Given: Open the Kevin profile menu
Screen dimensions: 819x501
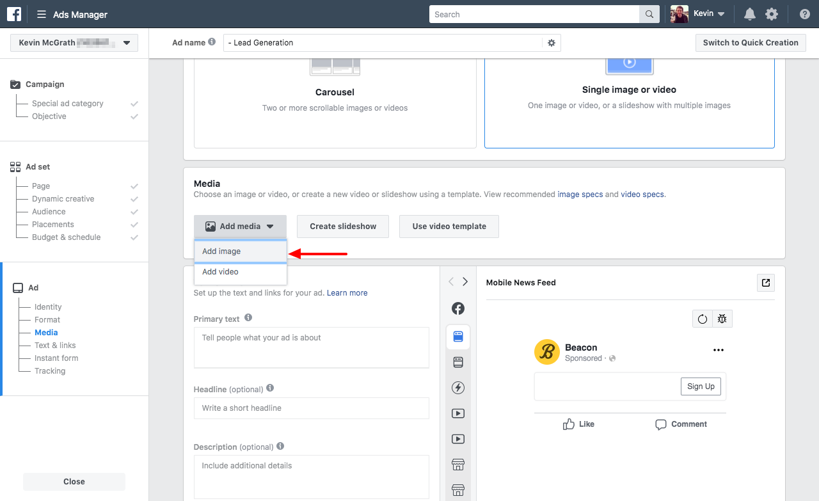Looking at the screenshot, I should point(698,14).
